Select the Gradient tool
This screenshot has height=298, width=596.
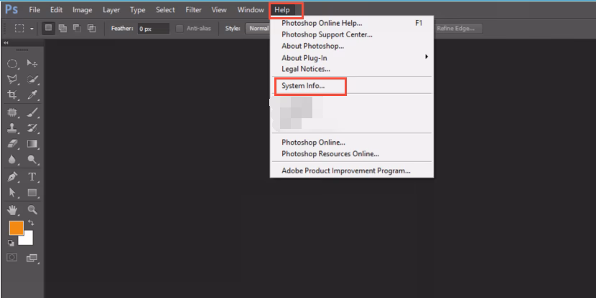(32, 144)
